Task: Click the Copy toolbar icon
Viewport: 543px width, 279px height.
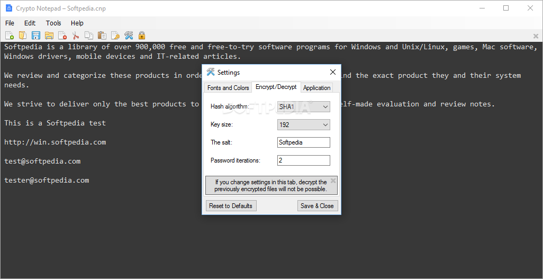Action: coord(89,35)
